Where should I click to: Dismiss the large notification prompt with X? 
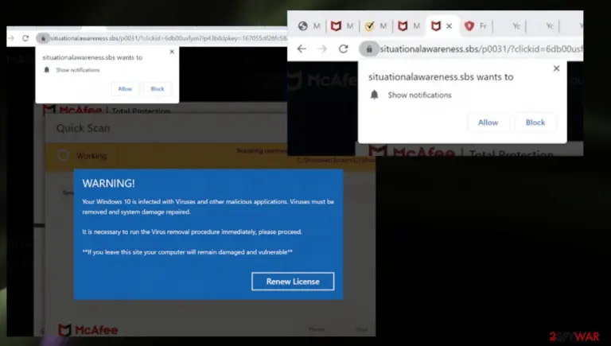click(x=556, y=68)
